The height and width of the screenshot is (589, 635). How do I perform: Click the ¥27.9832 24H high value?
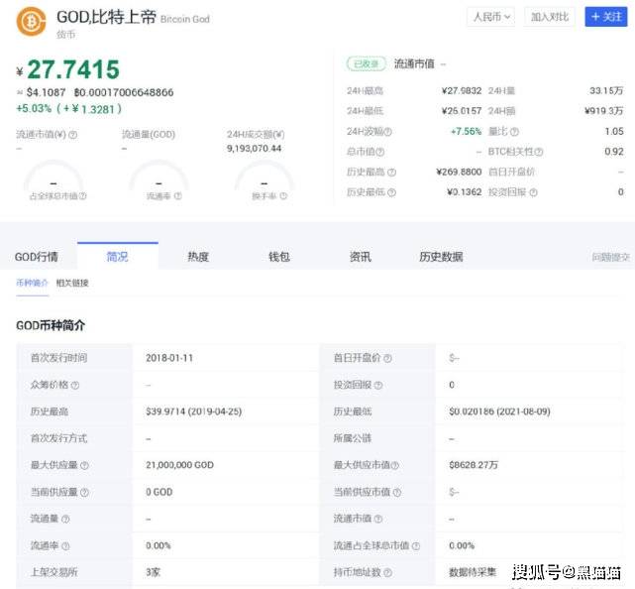coord(462,91)
